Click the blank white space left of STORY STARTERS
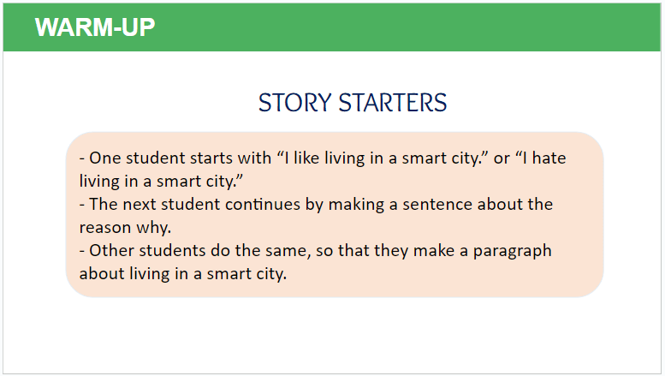665x376 pixels. coord(128,103)
